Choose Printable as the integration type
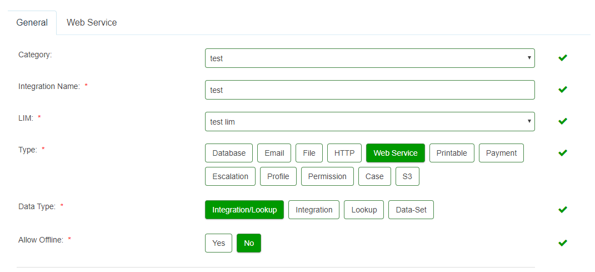The height and width of the screenshot is (272, 595). 452,153
